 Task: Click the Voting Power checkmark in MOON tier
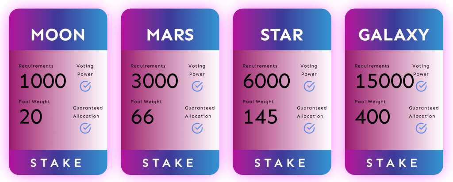coord(85,86)
